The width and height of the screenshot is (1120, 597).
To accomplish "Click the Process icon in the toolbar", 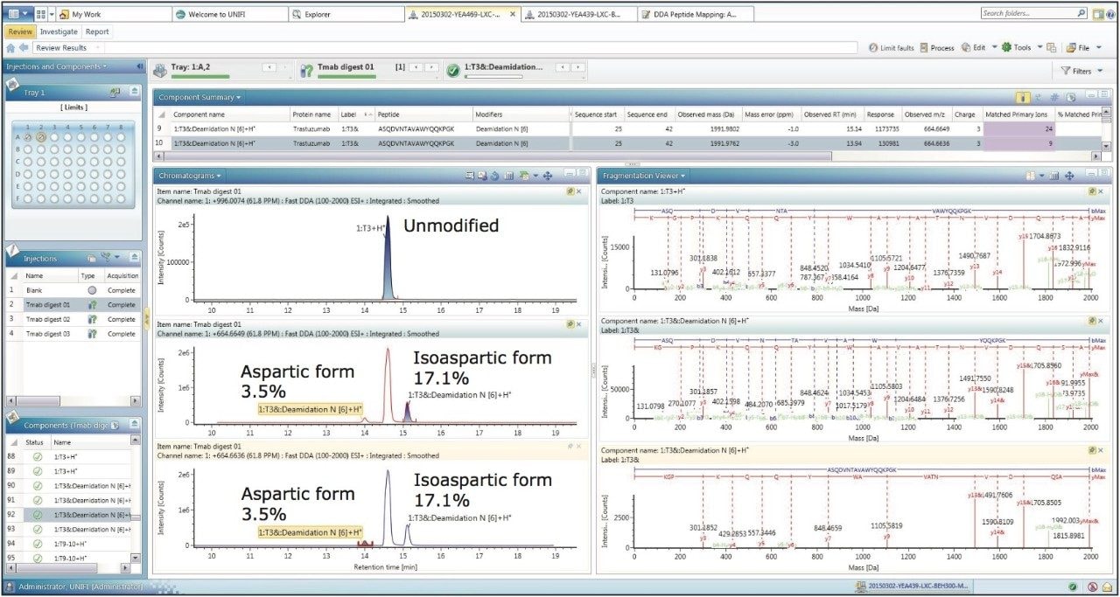I will pyautogui.click(x=924, y=47).
